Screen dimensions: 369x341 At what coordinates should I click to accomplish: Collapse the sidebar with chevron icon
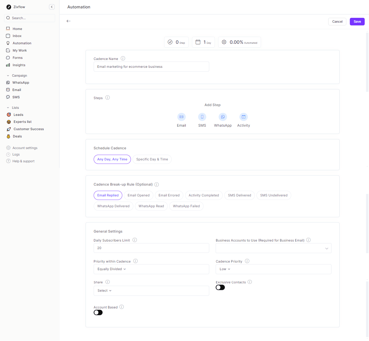point(52,7)
